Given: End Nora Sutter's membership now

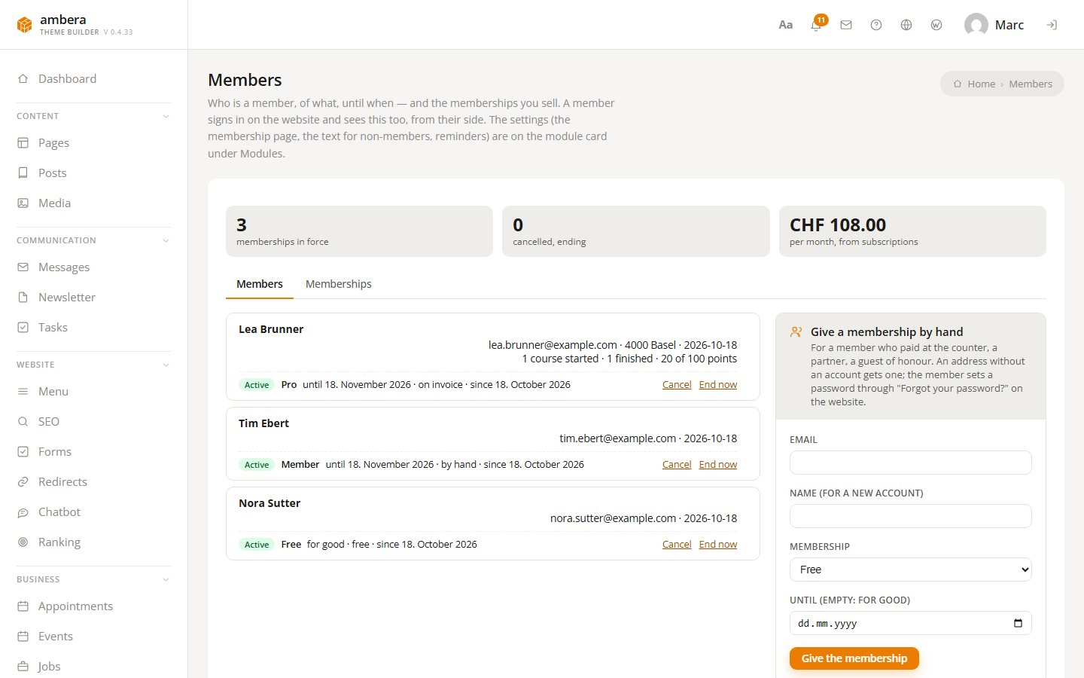Looking at the screenshot, I should [x=718, y=544].
